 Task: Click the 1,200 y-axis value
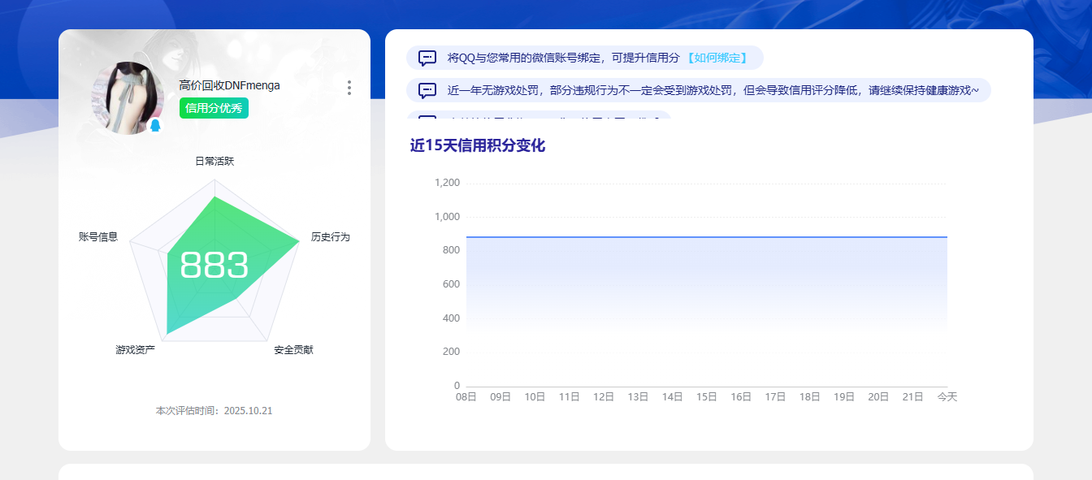click(448, 183)
